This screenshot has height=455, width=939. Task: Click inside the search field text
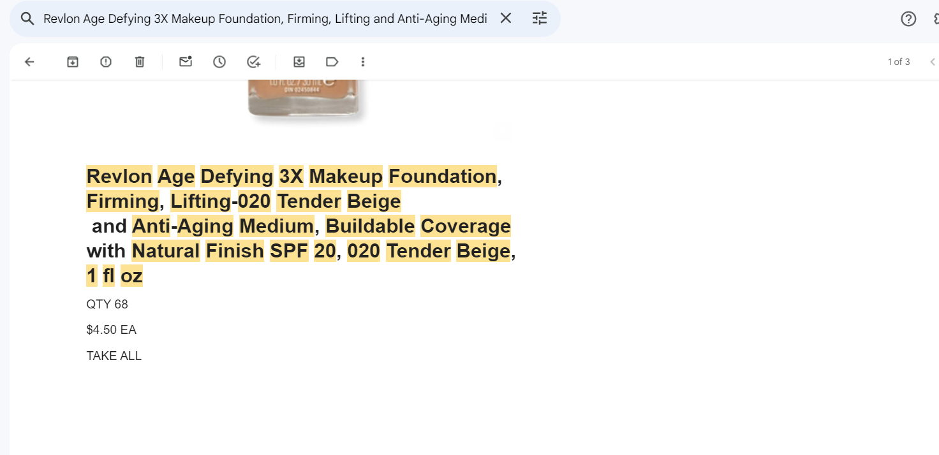265,19
